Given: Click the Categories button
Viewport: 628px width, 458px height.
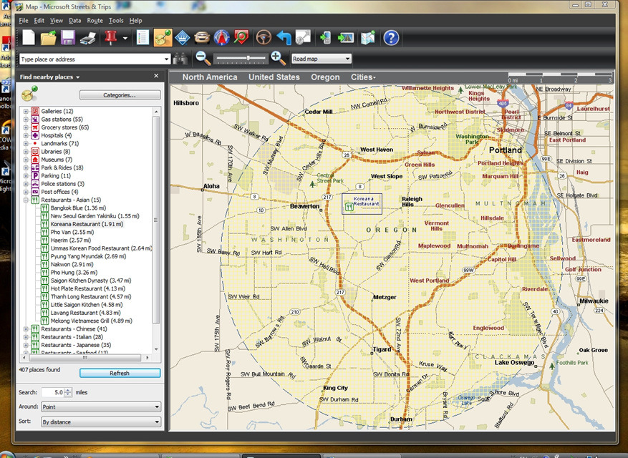Looking at the screenshot, I should (120, 94).
